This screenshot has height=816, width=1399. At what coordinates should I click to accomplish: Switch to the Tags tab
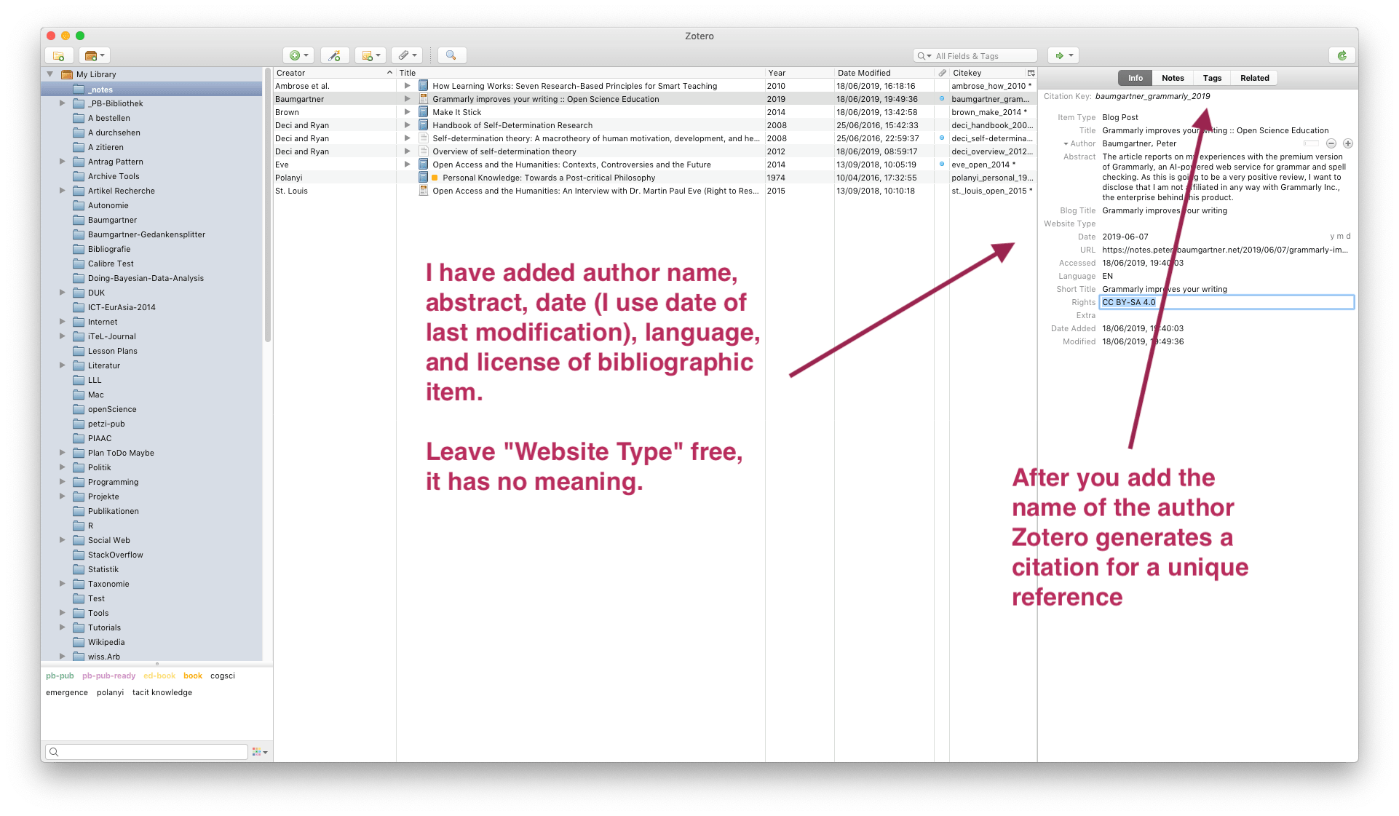[x=1211, y=78]
